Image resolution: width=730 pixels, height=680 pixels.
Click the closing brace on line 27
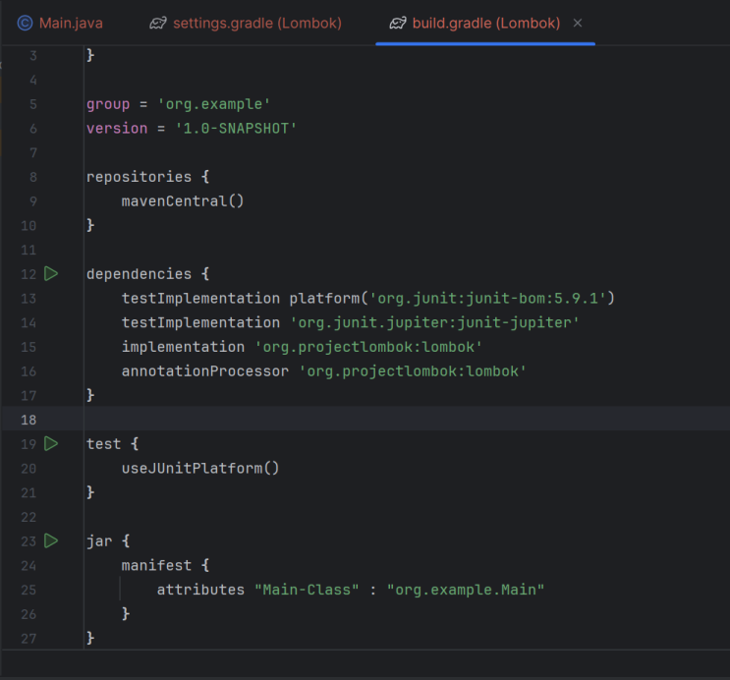coord(90,638)
